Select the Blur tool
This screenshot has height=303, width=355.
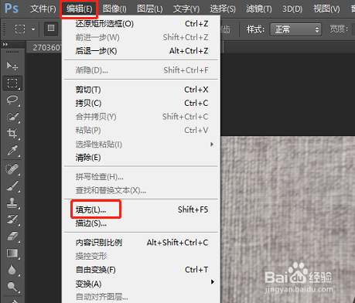click(12, 270)
